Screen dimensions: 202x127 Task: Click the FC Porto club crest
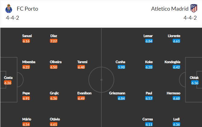point(9,8)
